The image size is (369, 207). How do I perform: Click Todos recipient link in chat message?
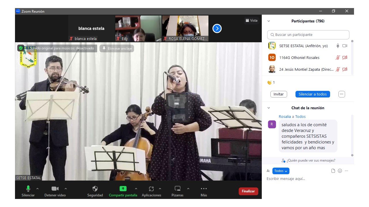(x=300, y=116)
